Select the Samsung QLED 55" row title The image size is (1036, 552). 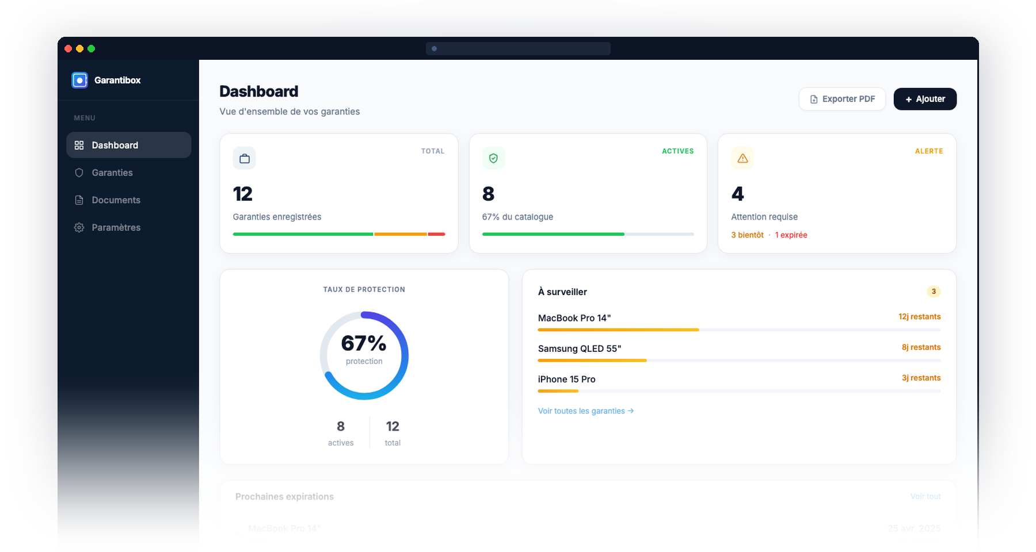click(580, 348)
